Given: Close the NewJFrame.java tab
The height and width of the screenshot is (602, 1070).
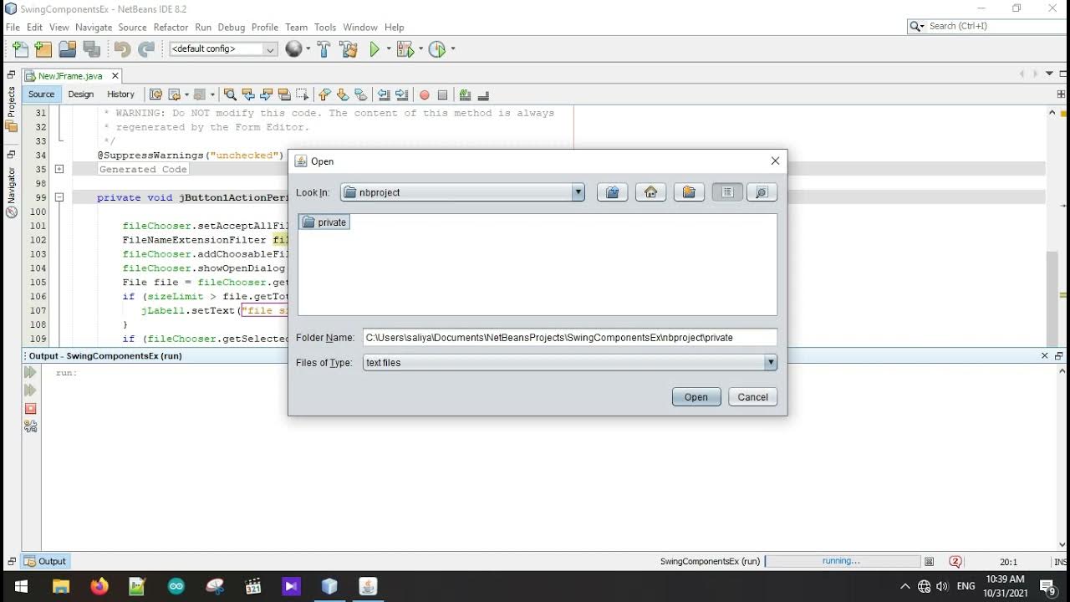Looking at the screenshot, I should (x=115, y=76).
